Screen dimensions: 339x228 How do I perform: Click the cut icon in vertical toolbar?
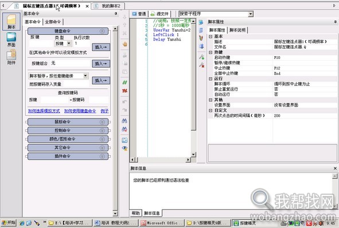point(124,55)
